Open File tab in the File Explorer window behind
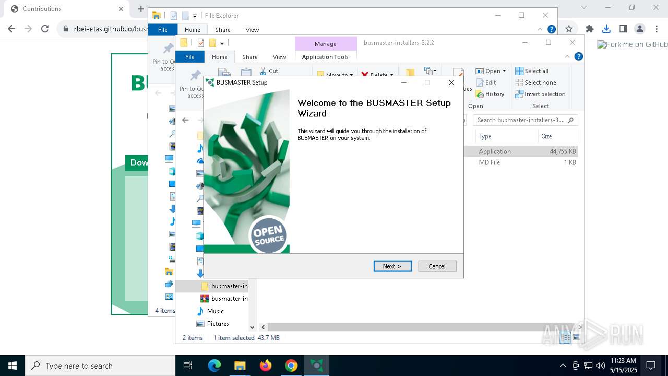 click(x=163, y=30)
